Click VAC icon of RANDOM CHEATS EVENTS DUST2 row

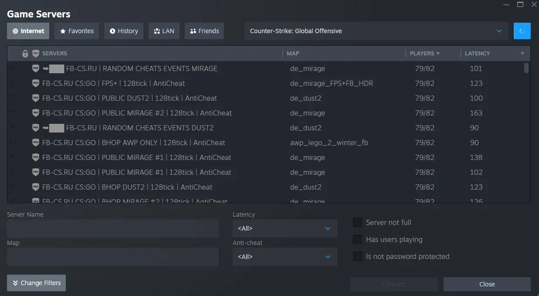(x=36, y=128)
